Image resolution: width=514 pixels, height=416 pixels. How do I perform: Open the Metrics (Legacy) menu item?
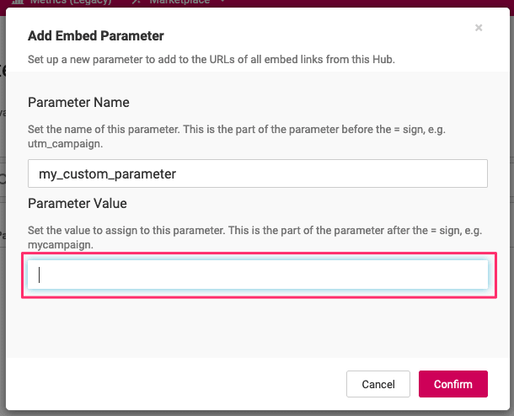point(71,3)
